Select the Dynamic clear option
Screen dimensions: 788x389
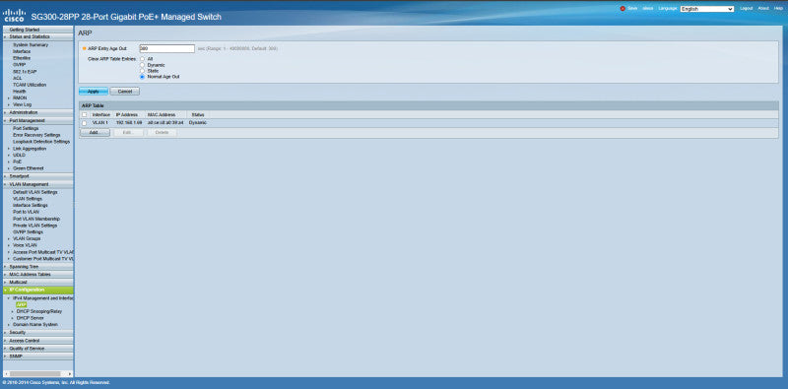click(x=142, y=65)
